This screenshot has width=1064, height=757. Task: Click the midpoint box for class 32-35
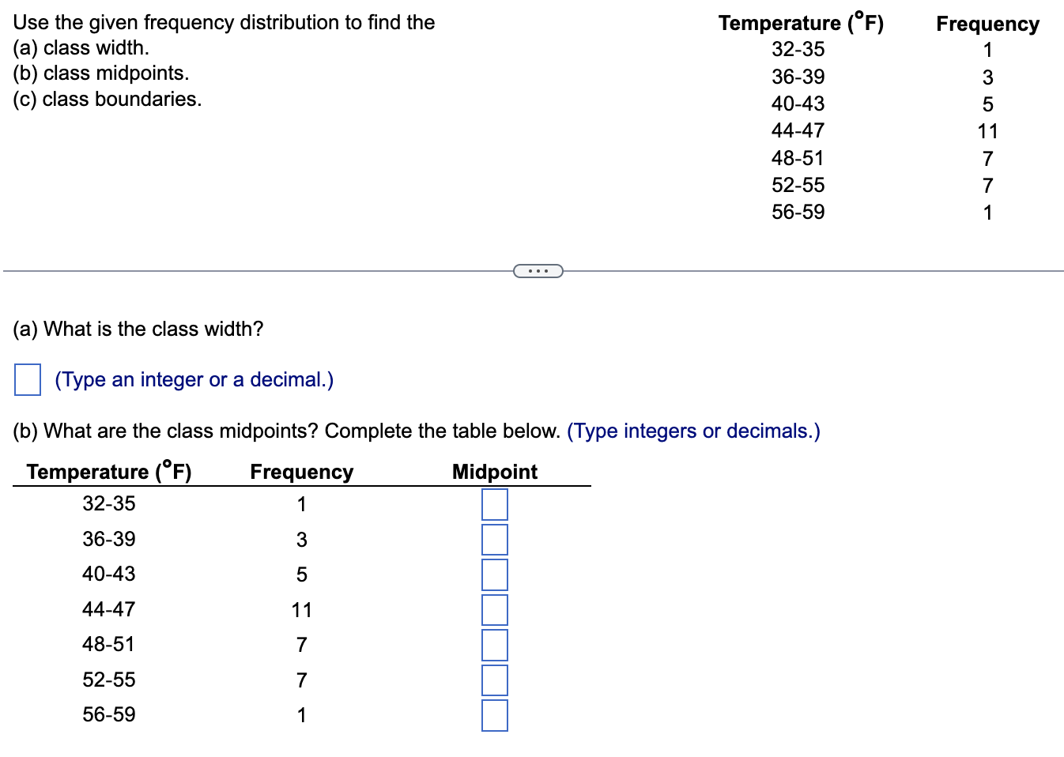493,503
